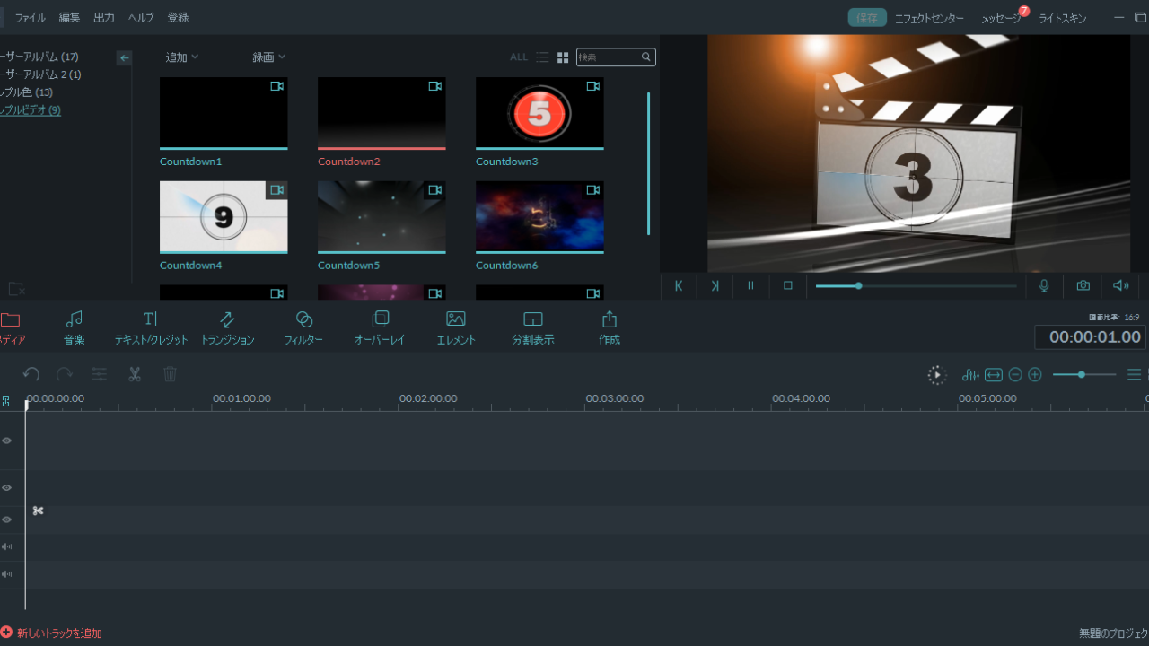Open the ヘルプ menu
1149x646 pixels.
141,18
